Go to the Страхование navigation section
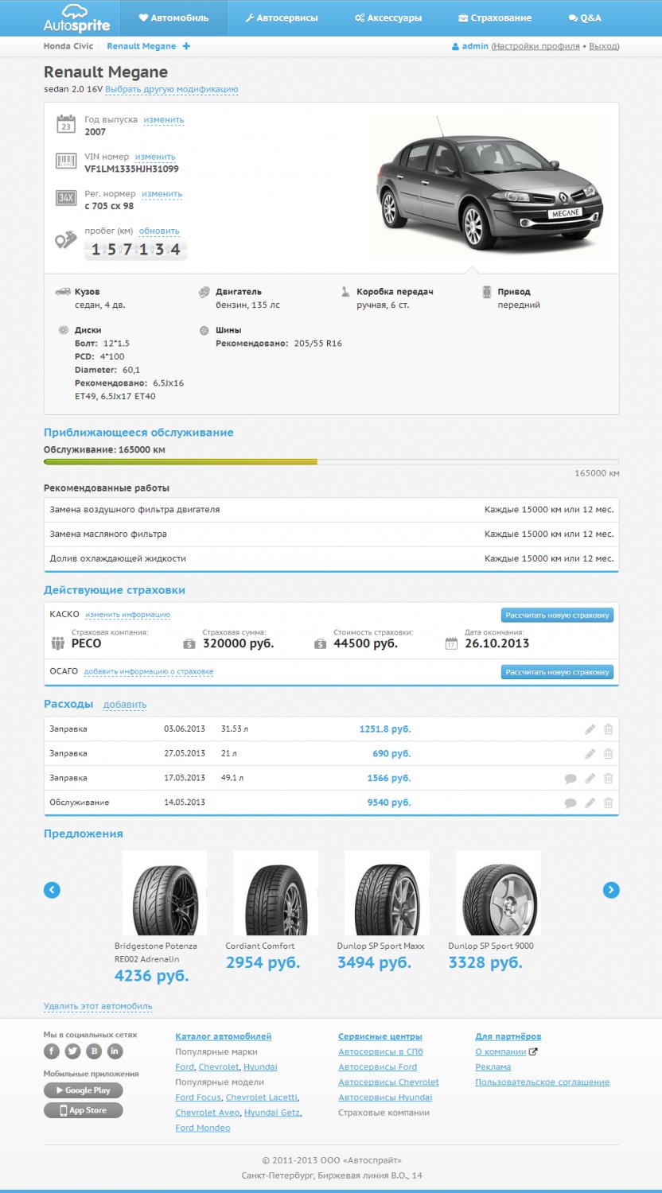 pyautogui.click(x=495, y=17)
